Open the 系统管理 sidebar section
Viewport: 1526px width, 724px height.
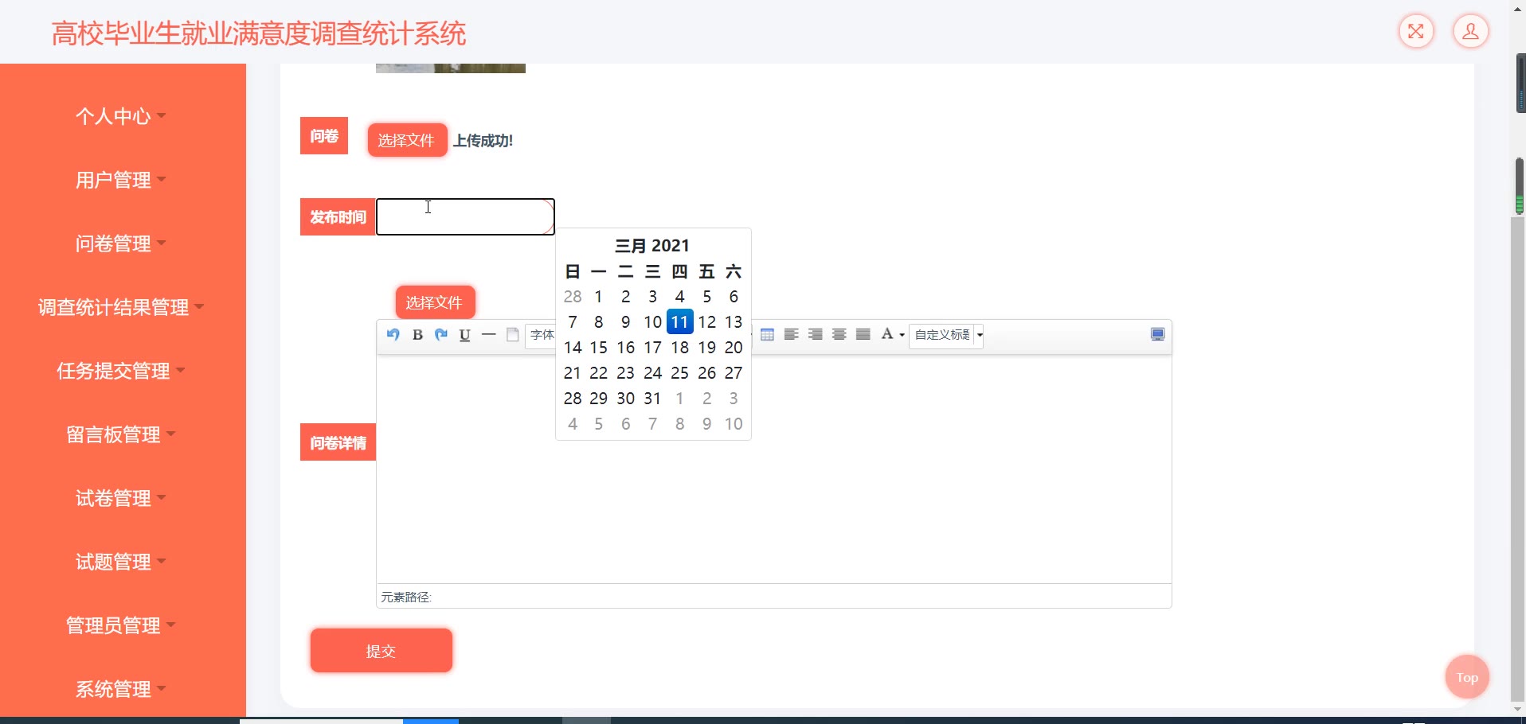click(x=121, y=689)
